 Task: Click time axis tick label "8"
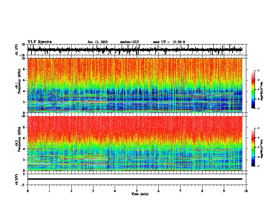point(202,191)
